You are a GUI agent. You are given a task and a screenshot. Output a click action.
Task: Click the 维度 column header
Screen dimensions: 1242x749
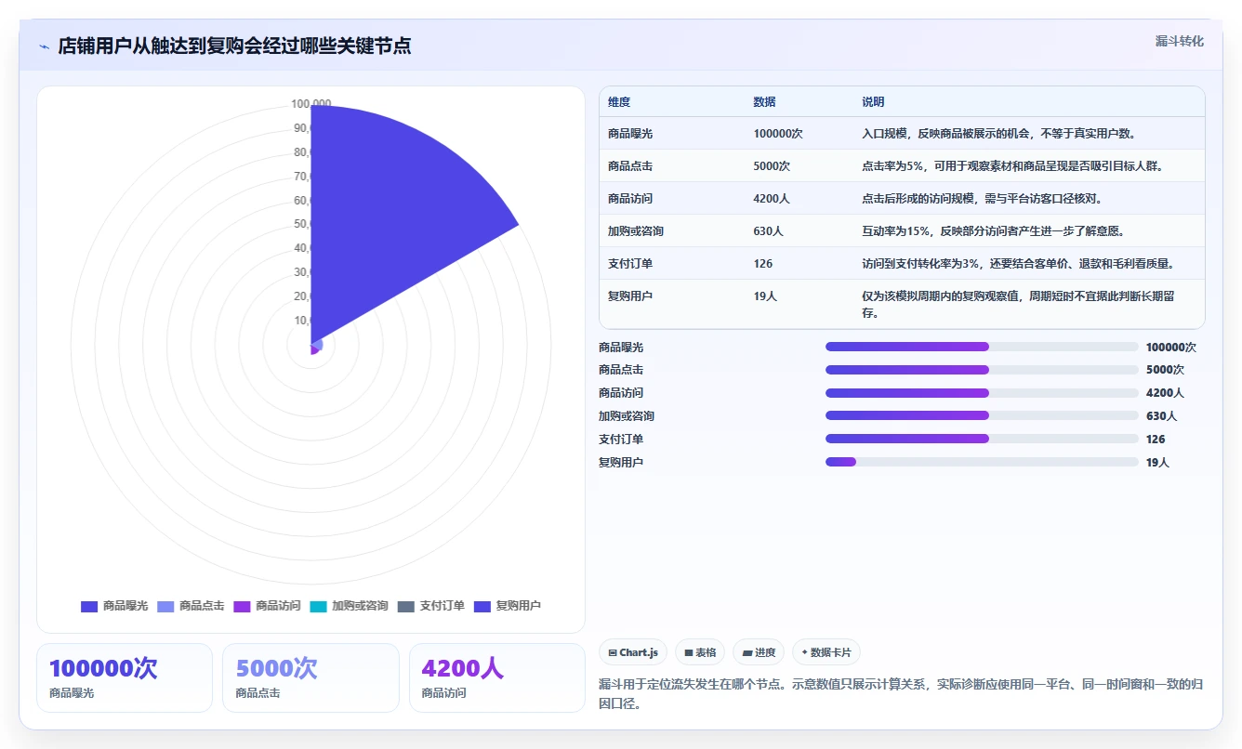pos(619,102)
